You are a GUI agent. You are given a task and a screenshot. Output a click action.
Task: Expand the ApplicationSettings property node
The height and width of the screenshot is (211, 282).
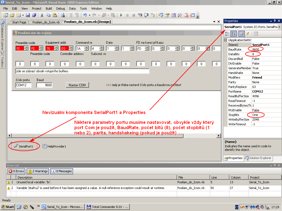tap(226, 40)
